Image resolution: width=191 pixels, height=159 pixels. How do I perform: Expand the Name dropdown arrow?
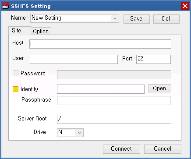coord(115,18)
